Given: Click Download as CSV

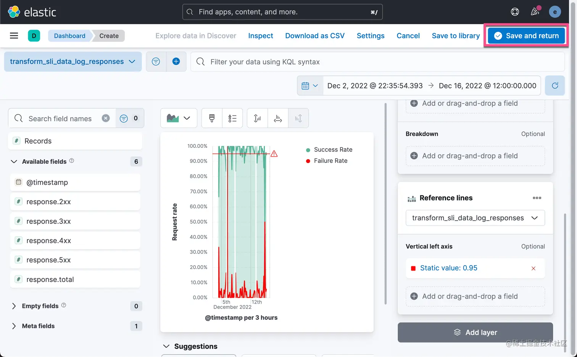Looking at the screenshot, I should (315, 36).
